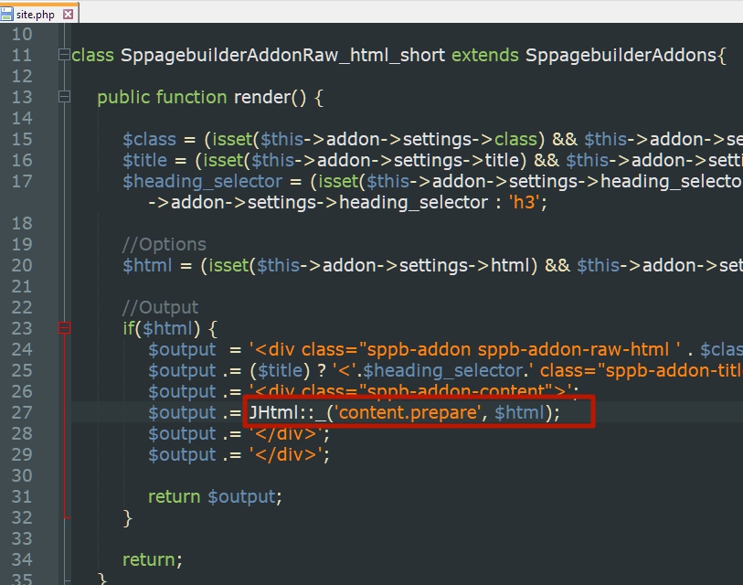The image size is (743, 585).
Task: Click the save-state disk icon on site.php tab
Action: 7,15
